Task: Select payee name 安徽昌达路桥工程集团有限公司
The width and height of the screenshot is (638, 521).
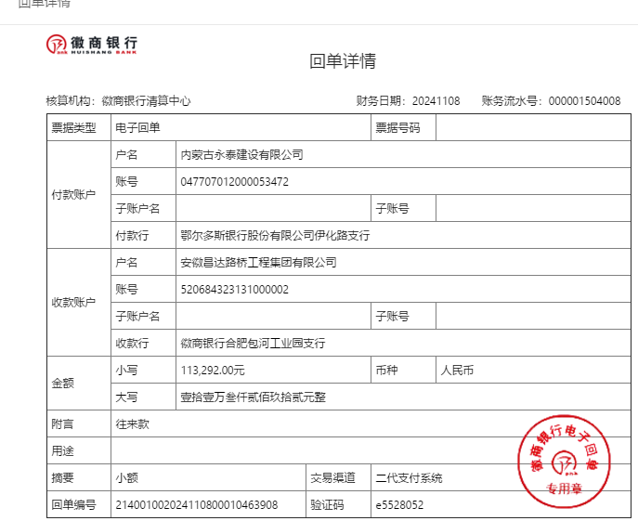Action: [258, 263]
